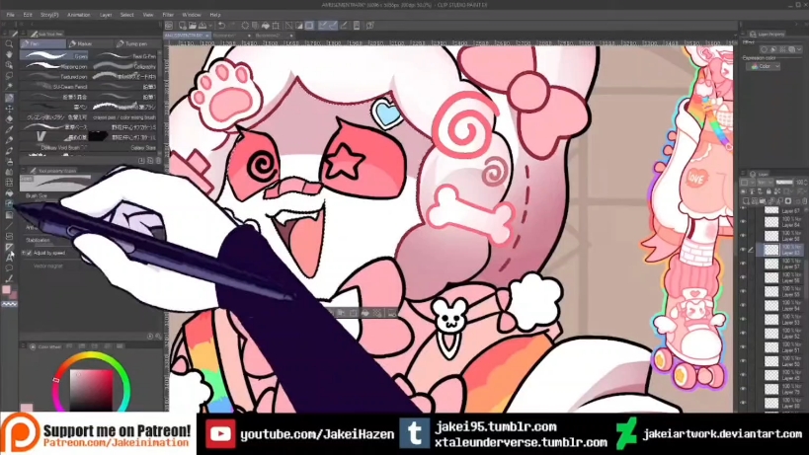This screenshot has height=455, width=809.
Task: Click the Open file folder icon
Action: pyautogui.click(x=193, y=26)
